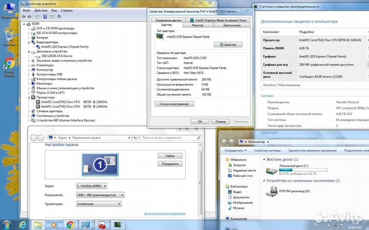Select Рабочий стол in Explorer sidebar
The height and width of the screenshot is (230, 369).
(242, 176)
